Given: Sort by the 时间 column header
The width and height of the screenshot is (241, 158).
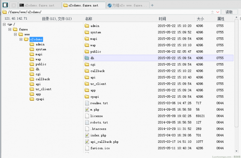Looking at the screenshot, I should 162,19.
